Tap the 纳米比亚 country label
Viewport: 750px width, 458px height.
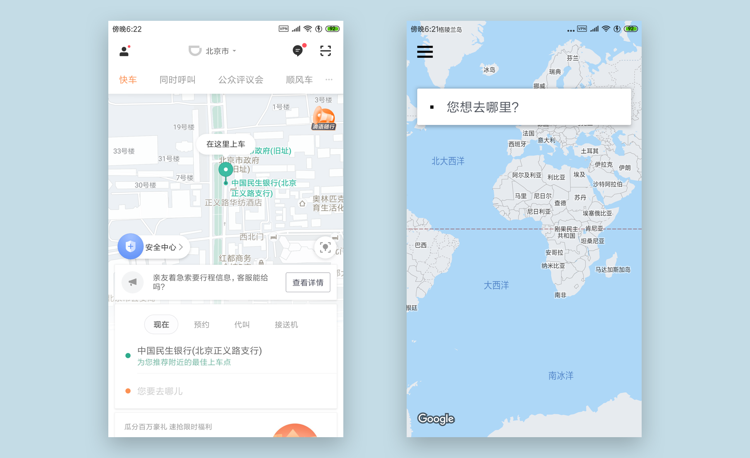[x=553, y=266]
